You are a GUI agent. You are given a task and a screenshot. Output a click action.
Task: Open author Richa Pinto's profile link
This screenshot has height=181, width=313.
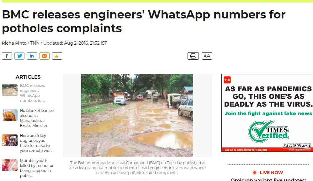click(x=14, y=43)
